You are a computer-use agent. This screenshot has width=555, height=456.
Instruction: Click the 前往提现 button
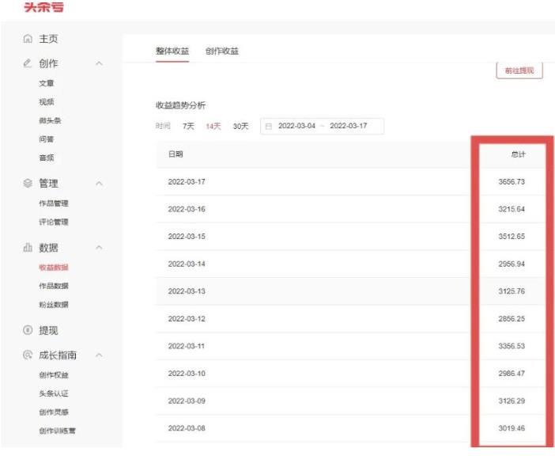click(x=519, y=70)
